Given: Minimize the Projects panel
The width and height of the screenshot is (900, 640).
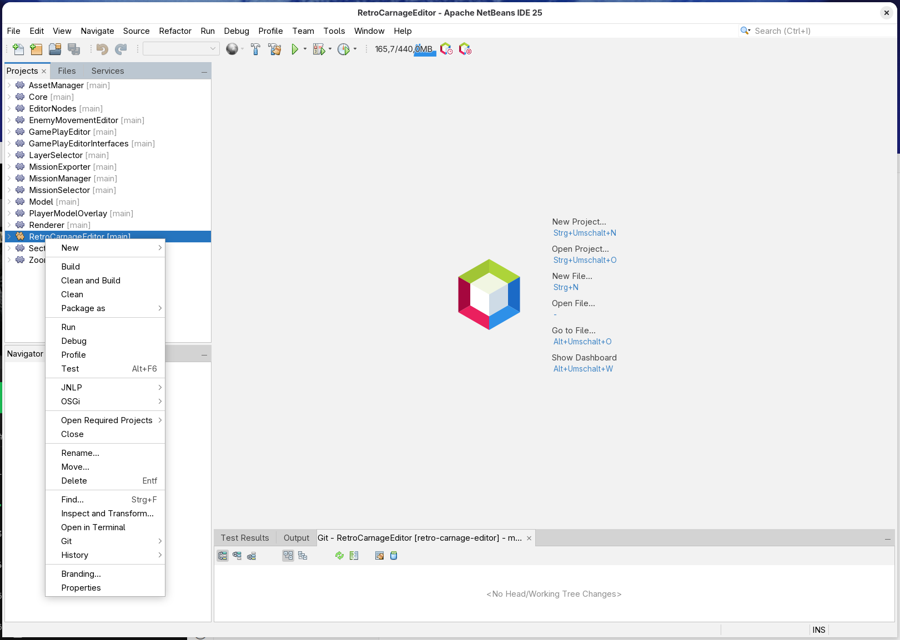Looking at the screenshot, I should (x=204, y=72).
